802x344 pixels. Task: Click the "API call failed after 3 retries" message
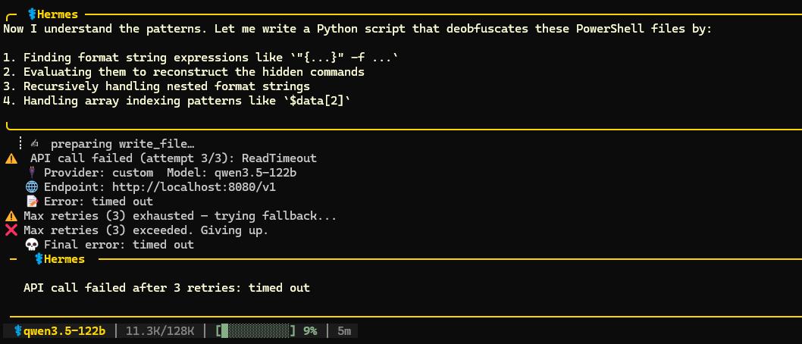click(167, 288)
